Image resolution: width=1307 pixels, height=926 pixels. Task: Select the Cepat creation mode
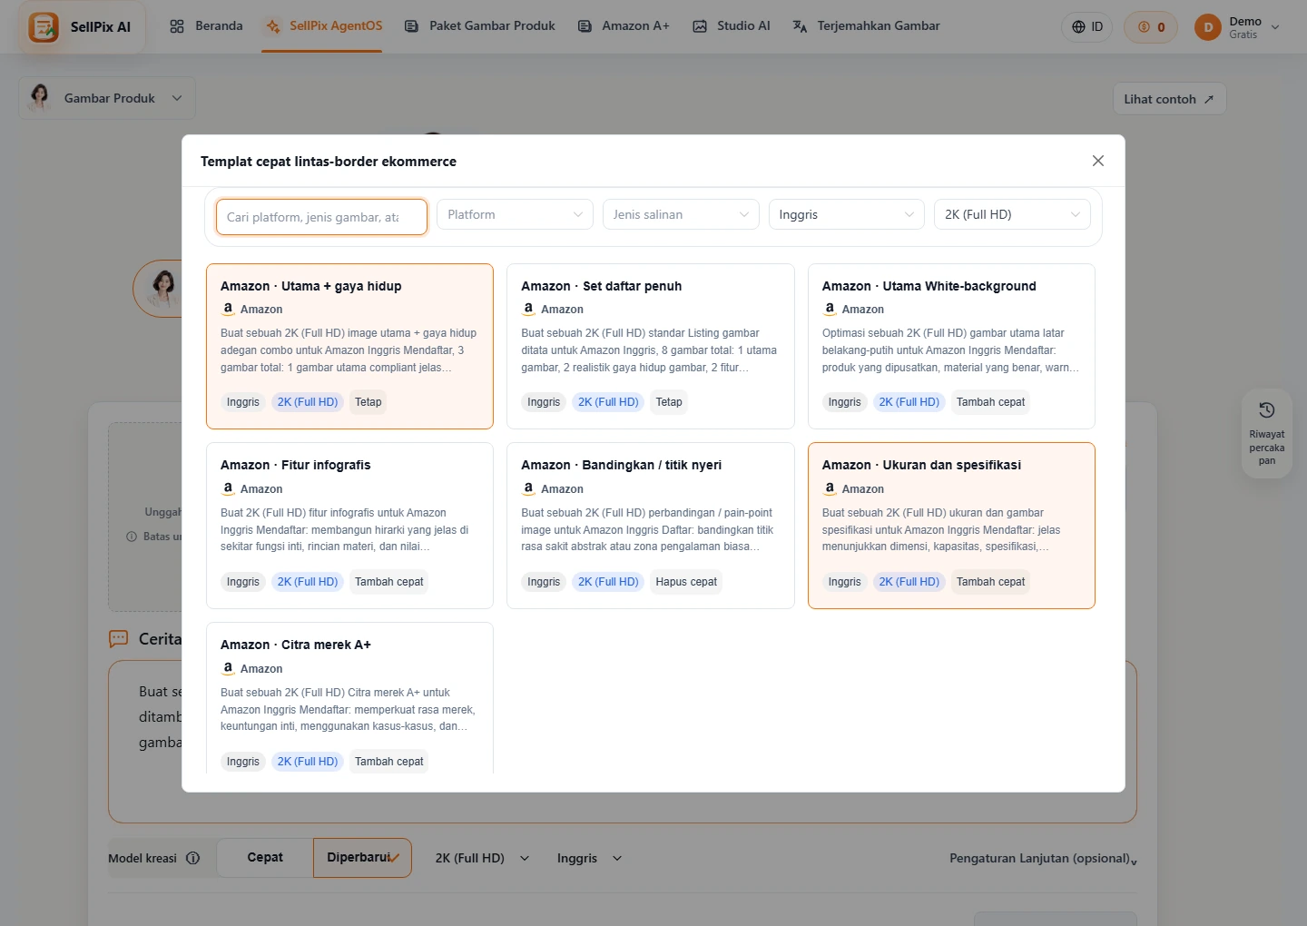pos(265,858)
